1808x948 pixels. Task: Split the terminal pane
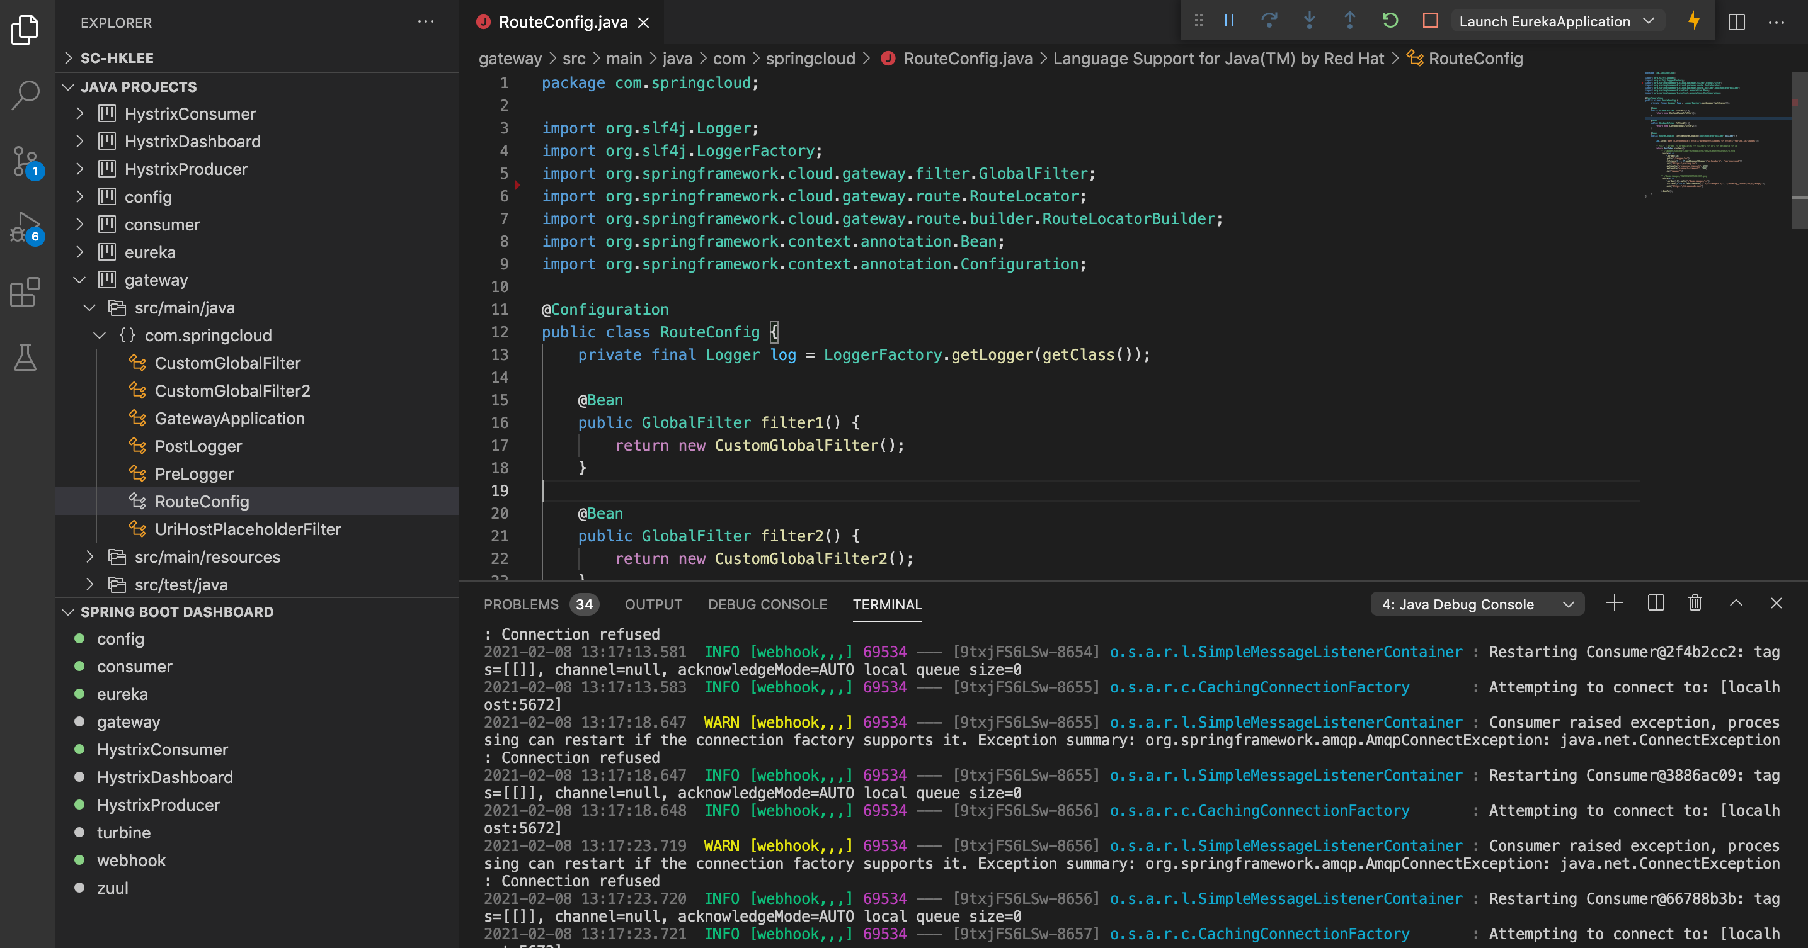pyautogui.click(x=1655, y=603)
